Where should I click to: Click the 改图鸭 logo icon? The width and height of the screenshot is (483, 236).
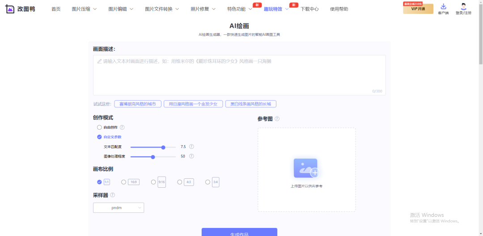coord(10,9)
